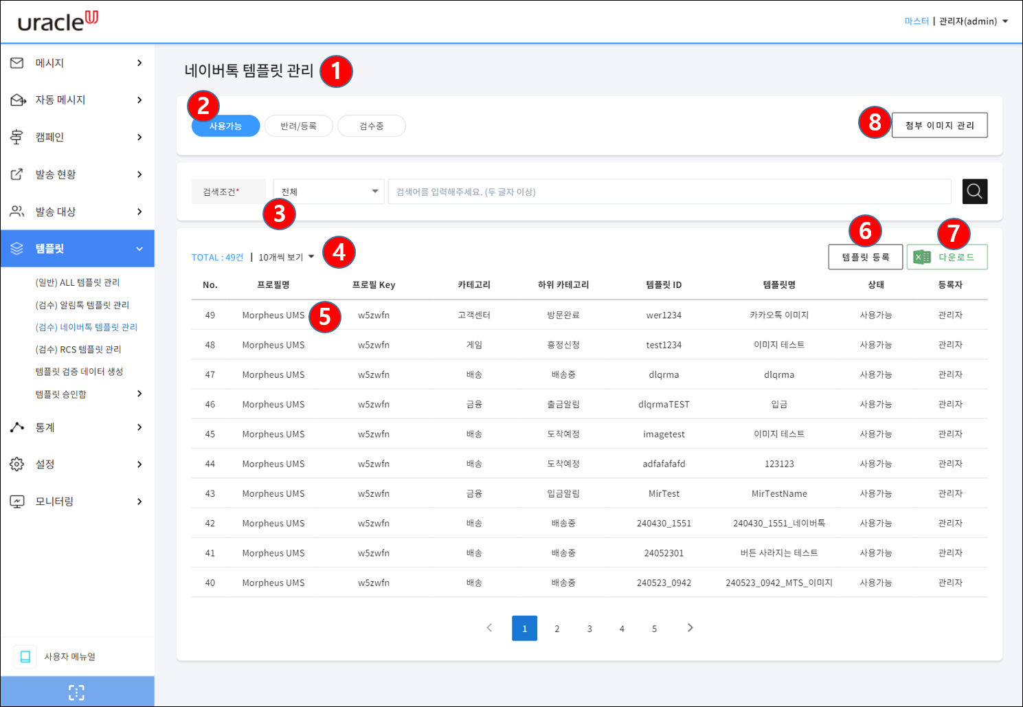Screen dimensions: 1023x707
Task: Click the fullscreen toggle icon at sidebar bottom
Action: point(77,693)
